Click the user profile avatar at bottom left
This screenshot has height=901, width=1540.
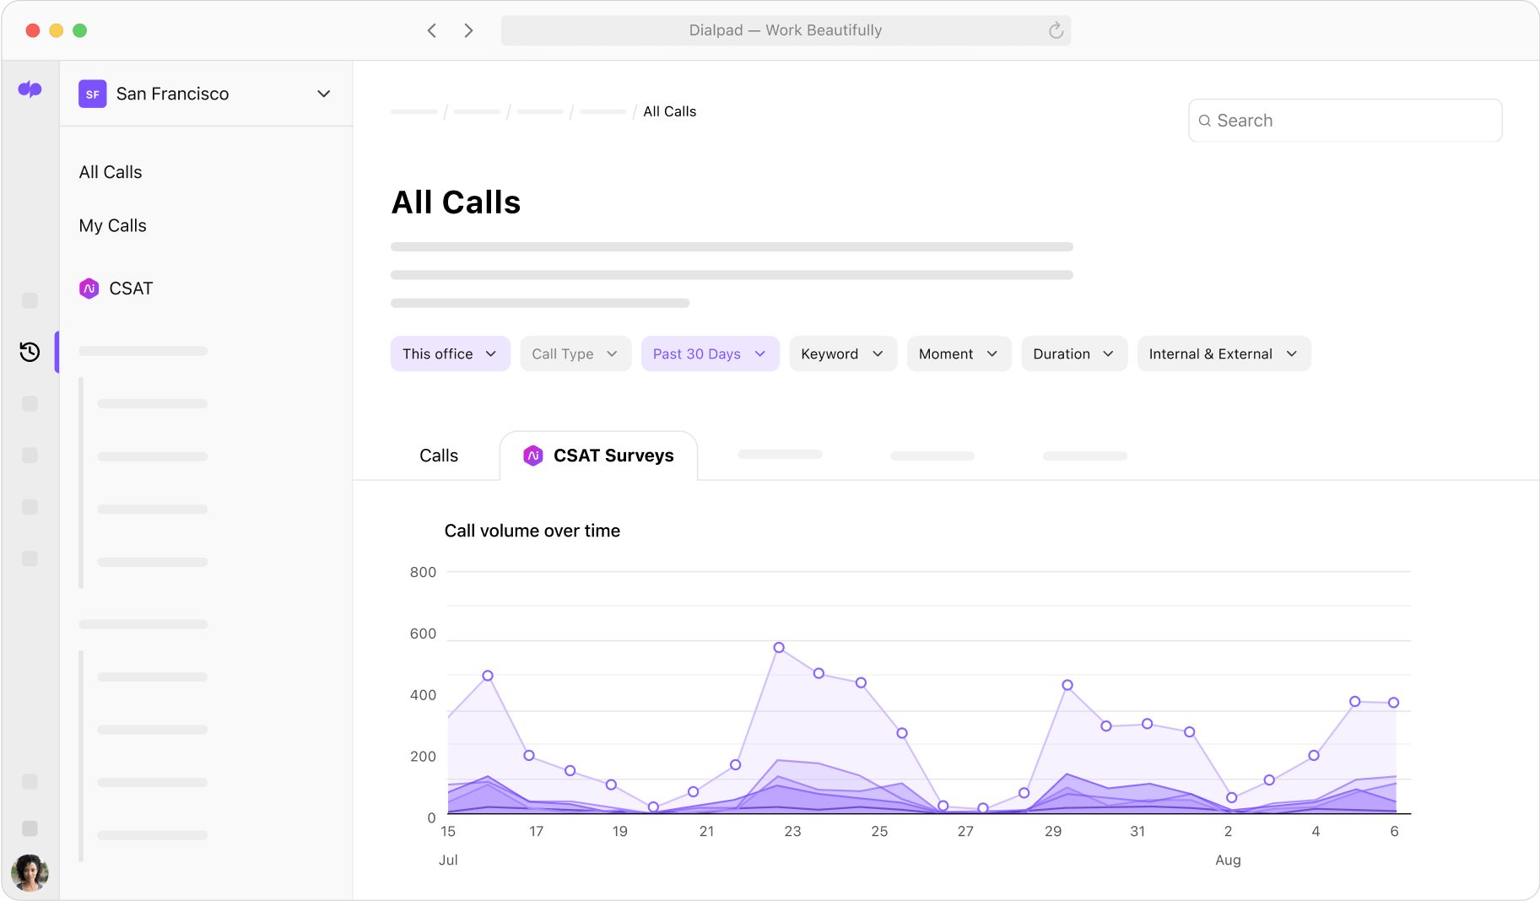point(30,872)
